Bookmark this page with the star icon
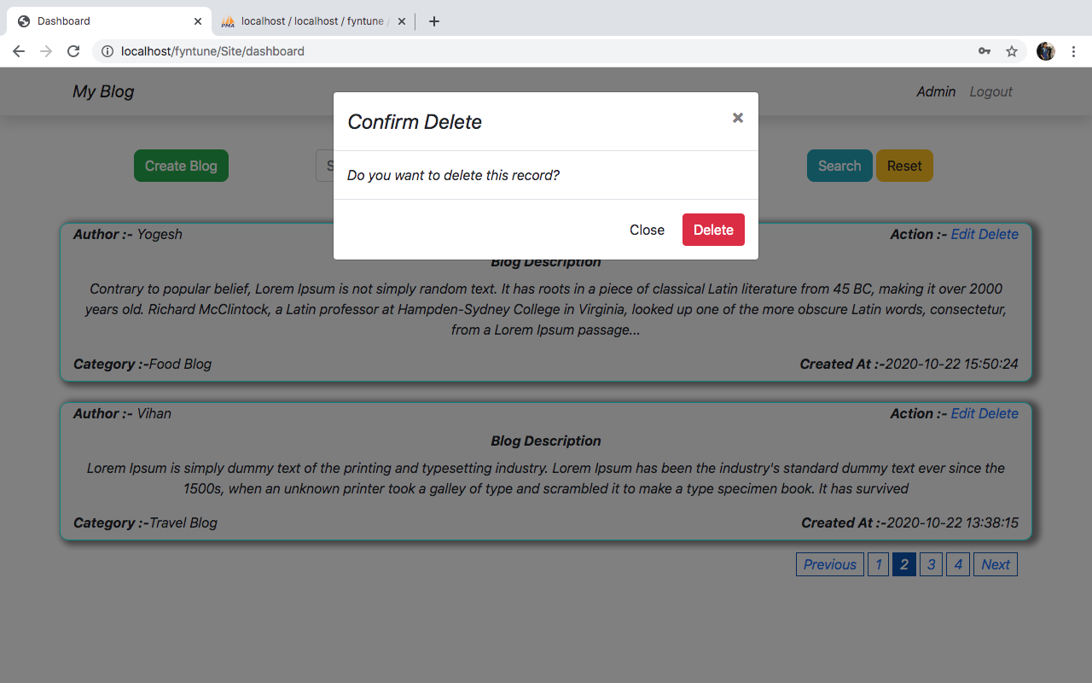This screenshot has height=683, width=1092. [x=1012, y=51]
